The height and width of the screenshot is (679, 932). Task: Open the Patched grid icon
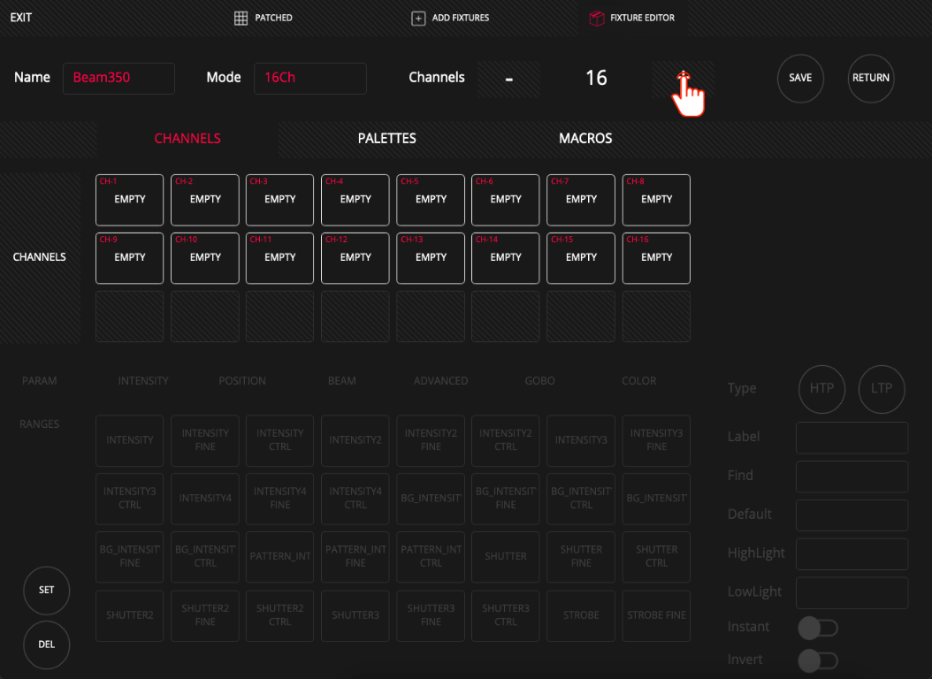tap(241, 18)
